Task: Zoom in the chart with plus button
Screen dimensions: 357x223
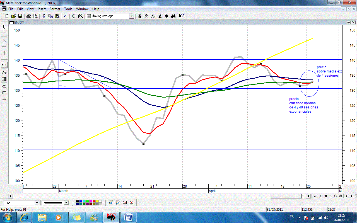Action: tap(341, 196)
